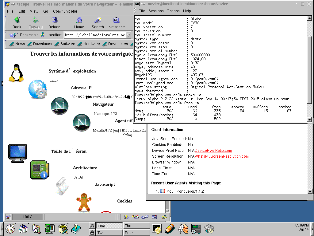Viewport: 314px width, 236px height.
Task: Open Navigator from Netscape component bar
Action: coord(125,217)
